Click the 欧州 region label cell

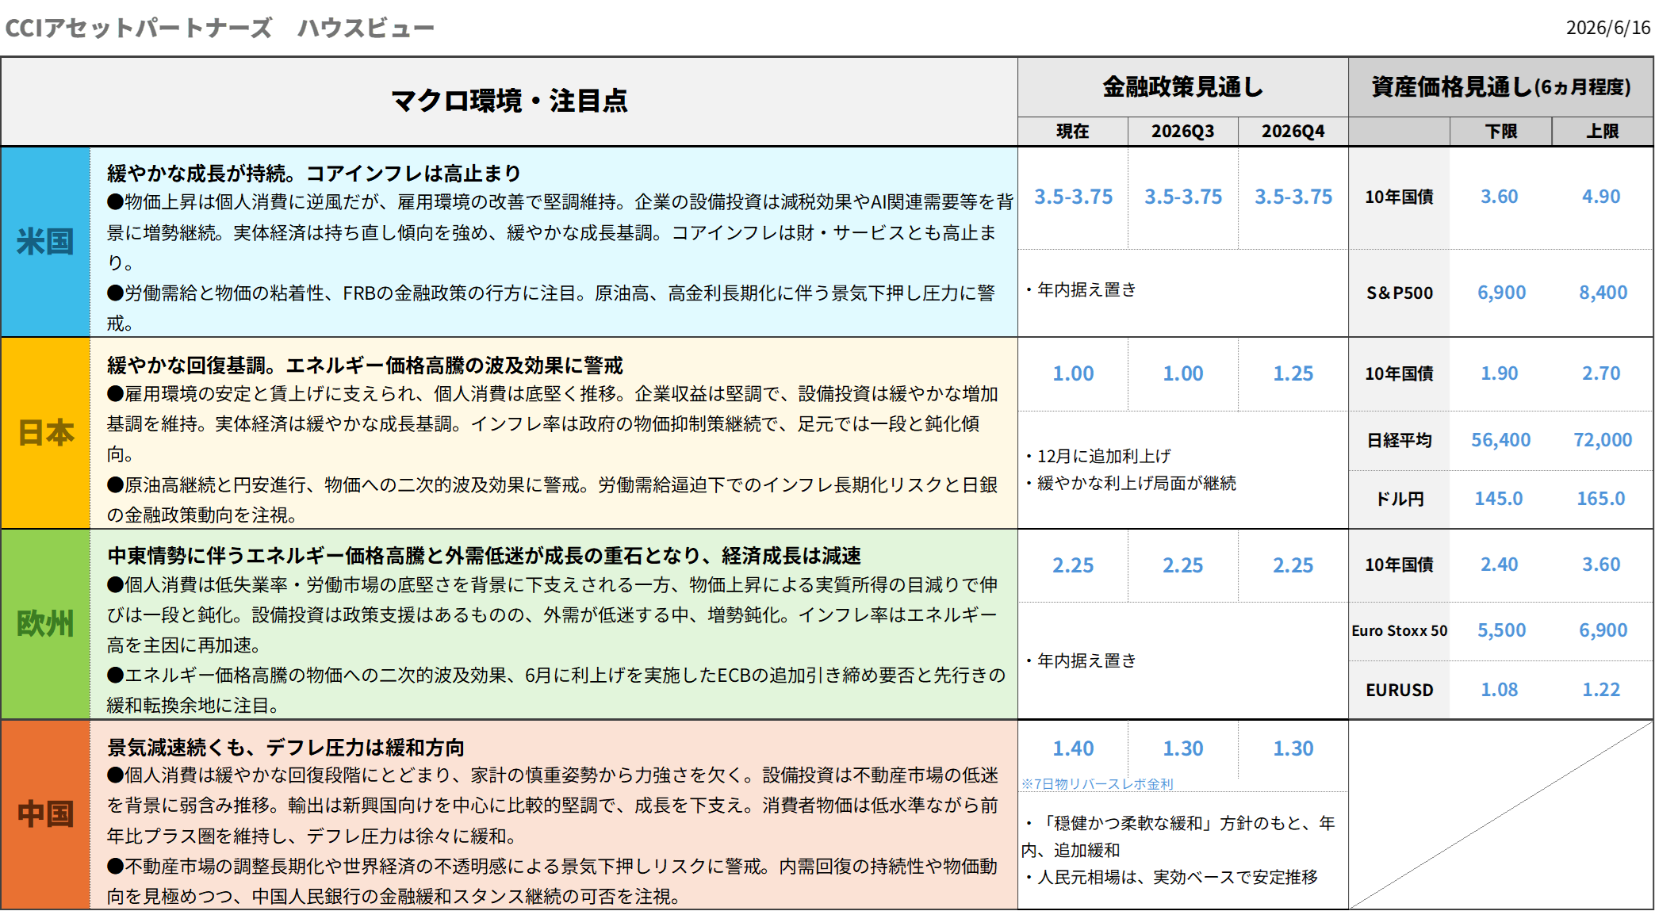pos(45,625)
